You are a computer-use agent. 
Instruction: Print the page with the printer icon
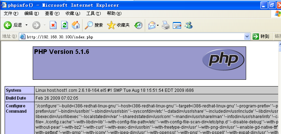tap(166, 25)
